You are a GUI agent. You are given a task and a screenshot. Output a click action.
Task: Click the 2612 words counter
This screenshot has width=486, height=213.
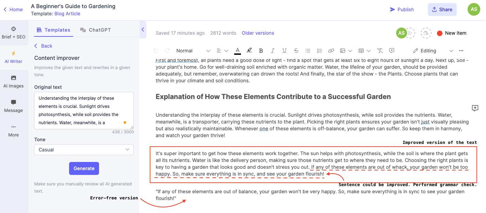(x=223, y=33)
